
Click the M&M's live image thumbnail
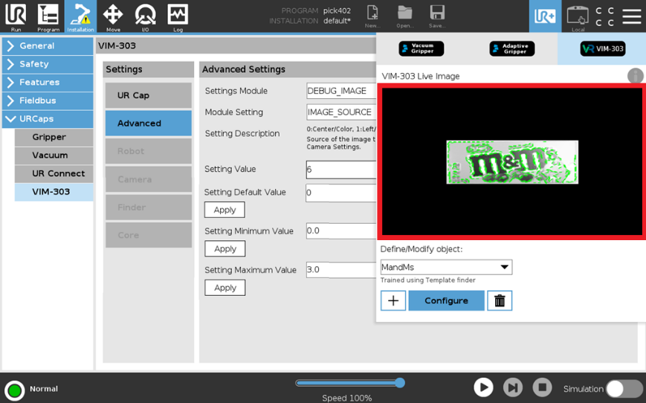(x=512, y=162)
